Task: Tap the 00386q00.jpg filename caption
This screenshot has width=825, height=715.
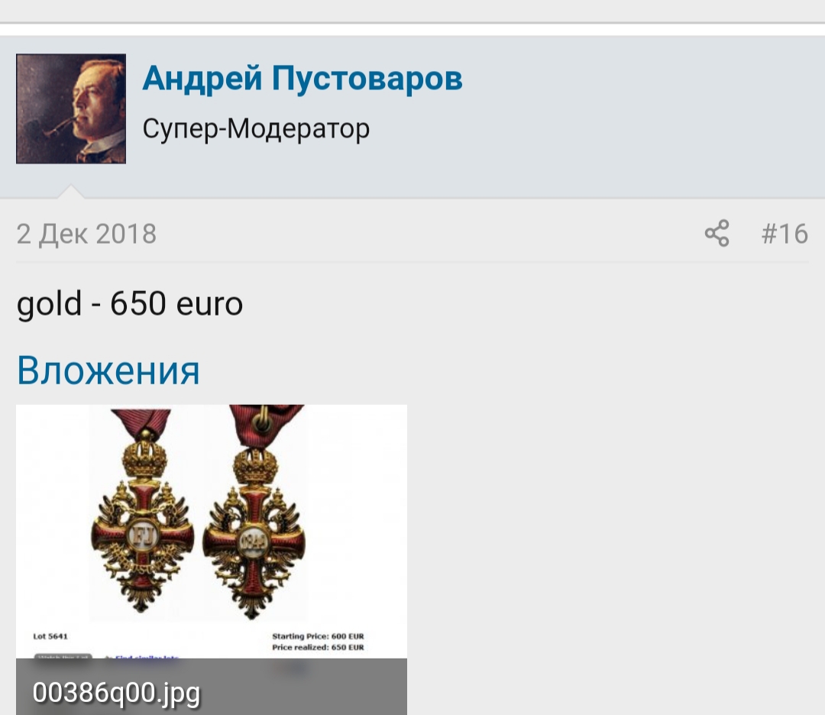Action: [116, 692]
